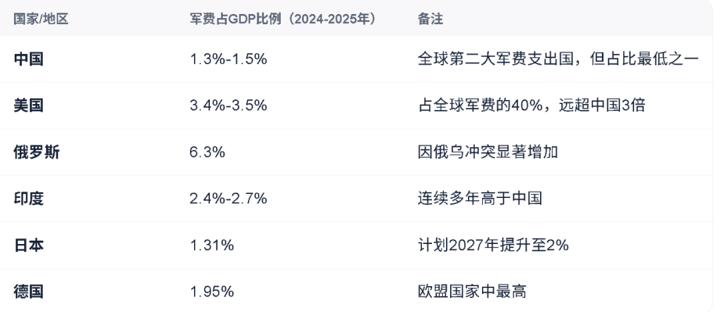Select the 德国 row label
The width and height of the screenshot is (720, 312).
pos(29,291)
